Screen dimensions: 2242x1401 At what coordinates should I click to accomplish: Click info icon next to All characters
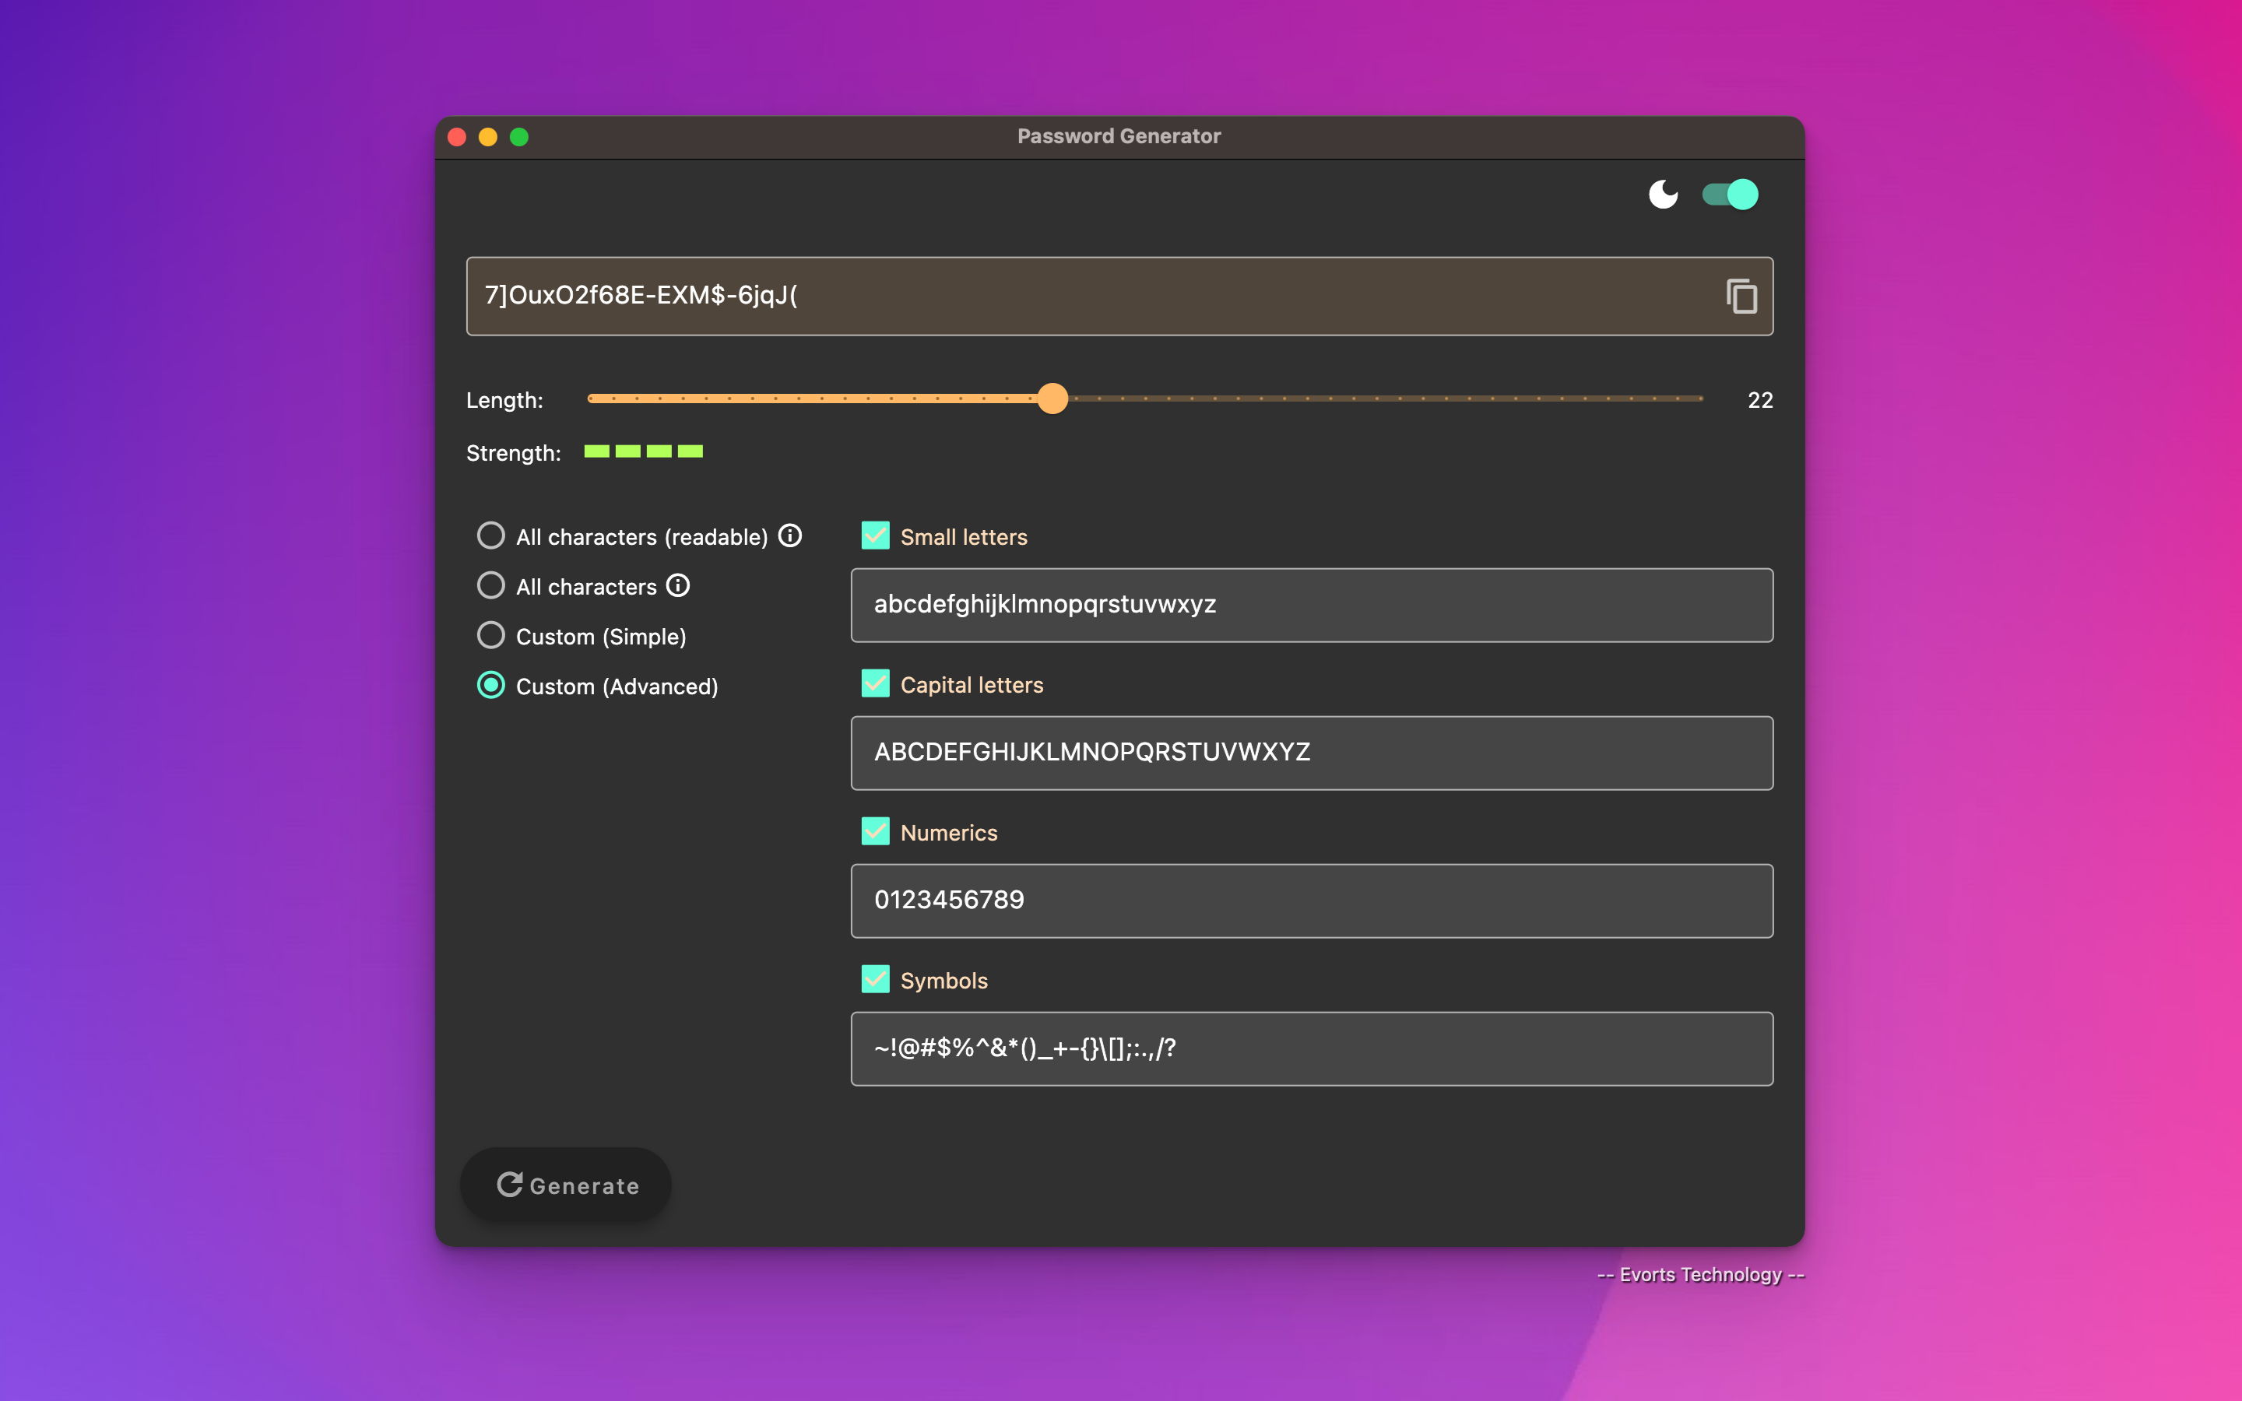tap(678, 585)
